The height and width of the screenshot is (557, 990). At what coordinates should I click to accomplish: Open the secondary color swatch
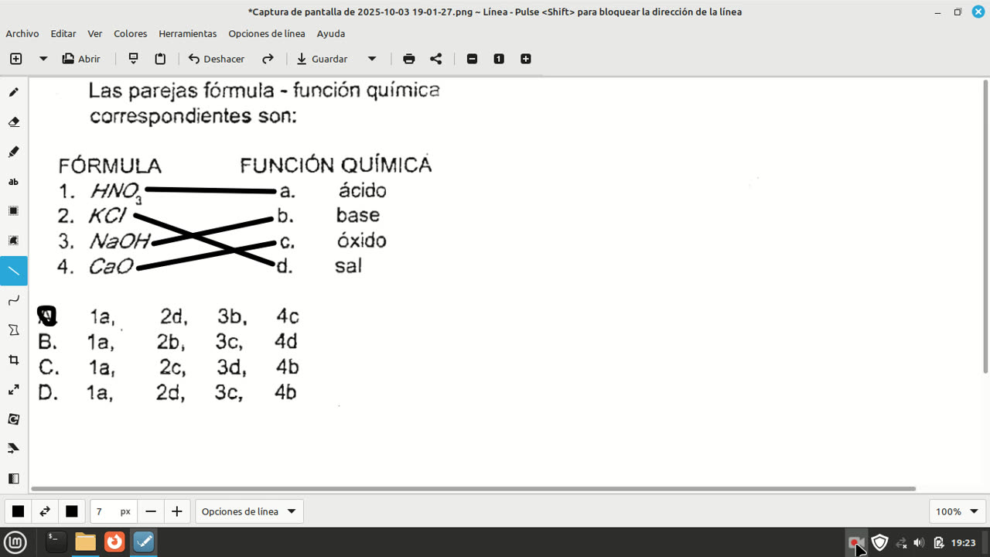pyautogui.click(x=72, y=511)
